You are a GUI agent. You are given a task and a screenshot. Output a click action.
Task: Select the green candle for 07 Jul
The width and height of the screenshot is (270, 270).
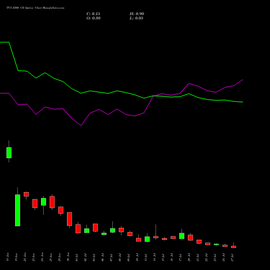pyautogui.click(x=113, y=231)
